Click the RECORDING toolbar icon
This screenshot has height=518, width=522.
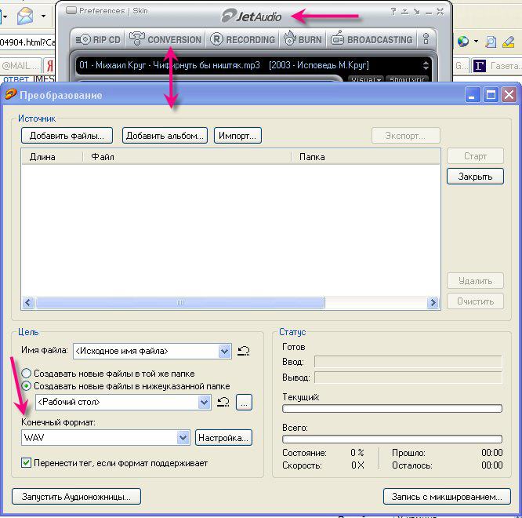(x=243, y=39)
